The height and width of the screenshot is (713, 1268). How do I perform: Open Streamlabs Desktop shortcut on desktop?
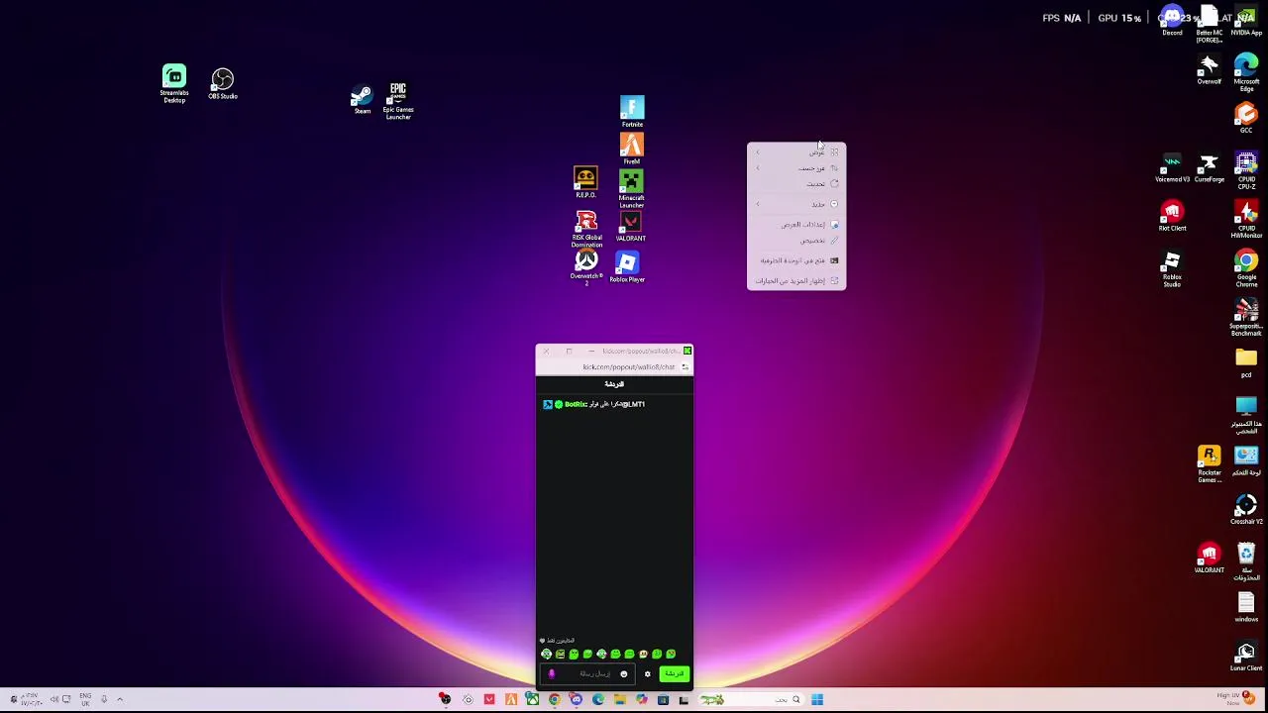(x=174, y=84)
